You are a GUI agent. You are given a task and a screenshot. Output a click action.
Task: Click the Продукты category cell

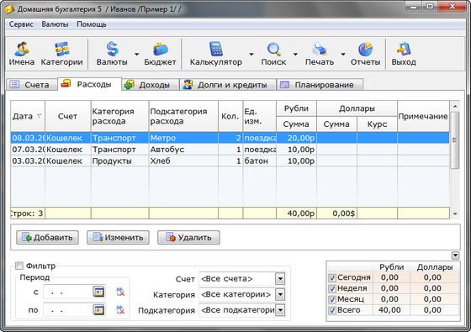(x=119, y=161)
